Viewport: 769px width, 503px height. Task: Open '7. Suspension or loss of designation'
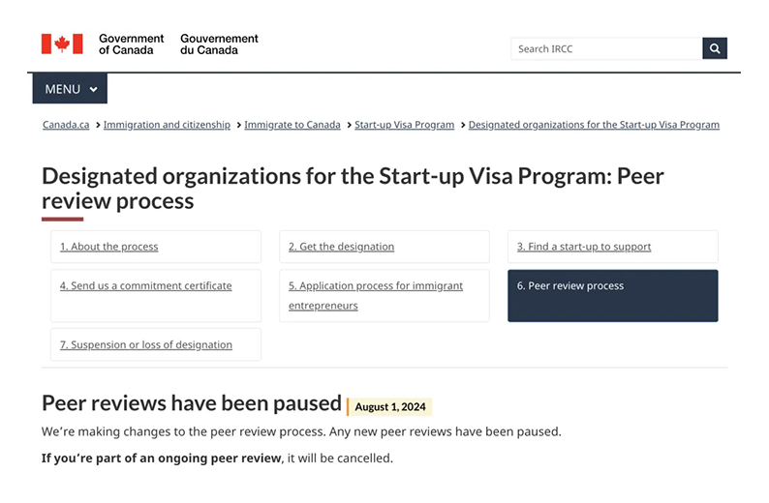pyautogui.click(x=146, y=345)
